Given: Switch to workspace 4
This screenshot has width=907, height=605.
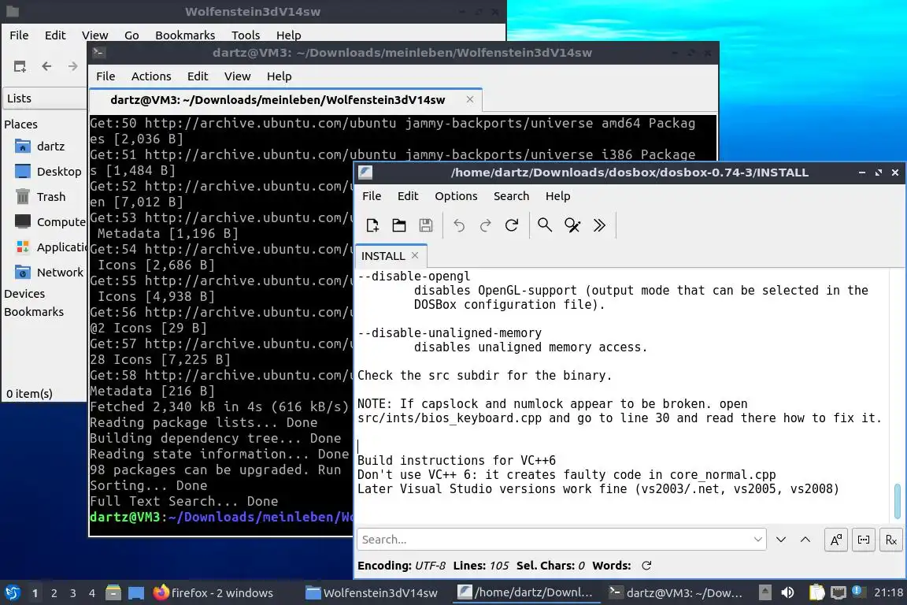Looking at the screenshot, I should click(92, 593).
